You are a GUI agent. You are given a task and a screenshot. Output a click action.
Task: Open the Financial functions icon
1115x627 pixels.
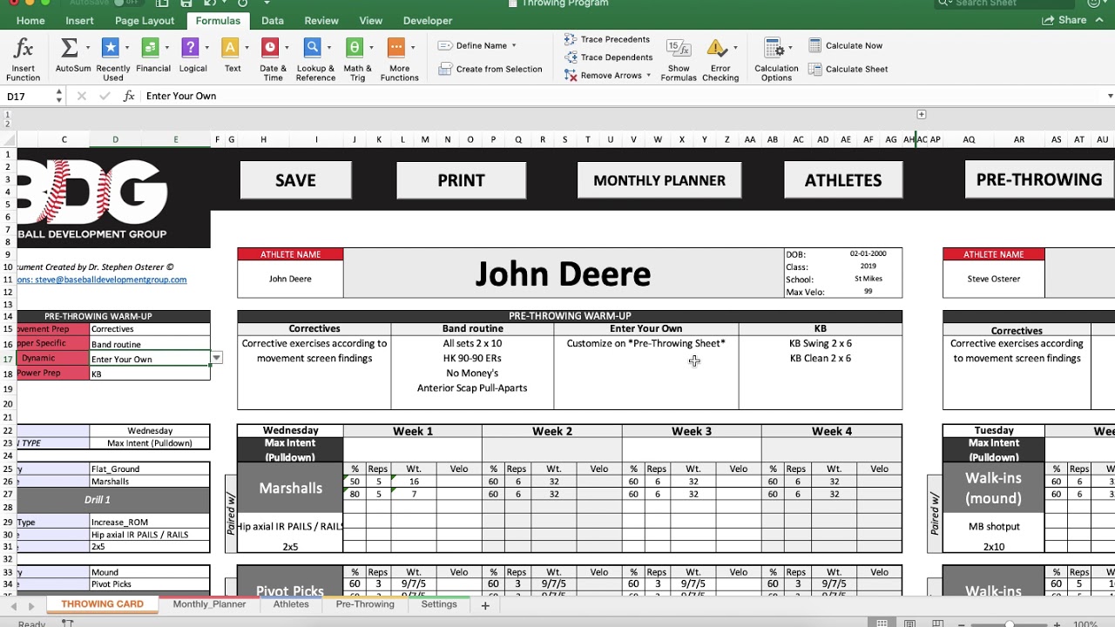pos(150,48)
